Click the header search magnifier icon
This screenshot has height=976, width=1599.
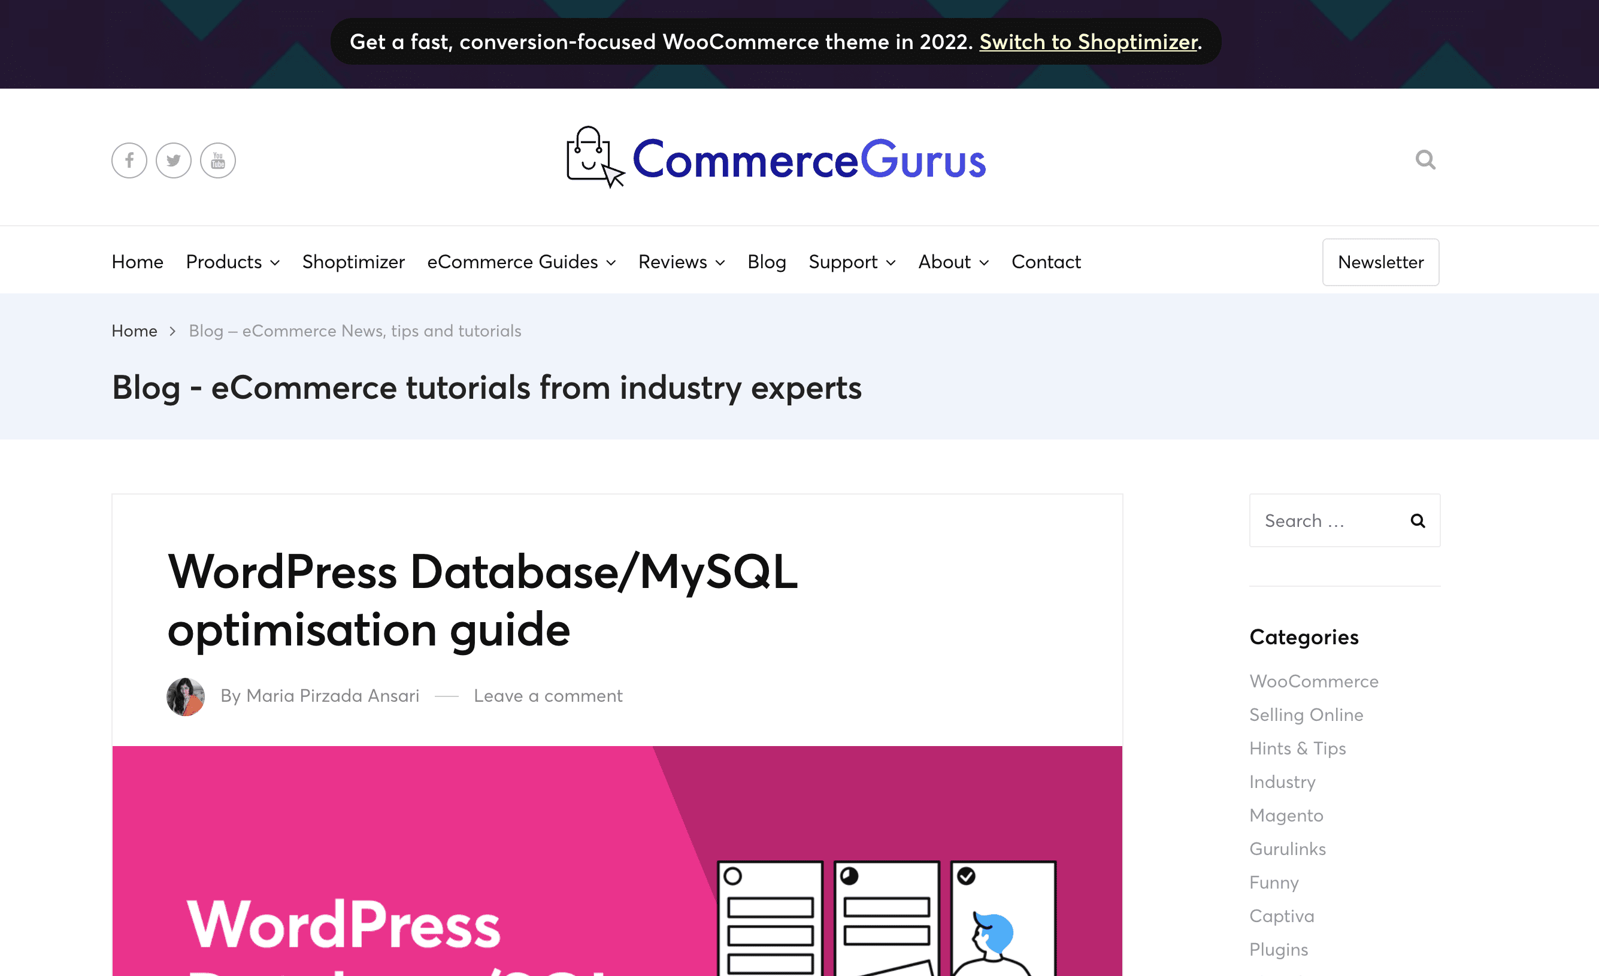click(1425, 160)
